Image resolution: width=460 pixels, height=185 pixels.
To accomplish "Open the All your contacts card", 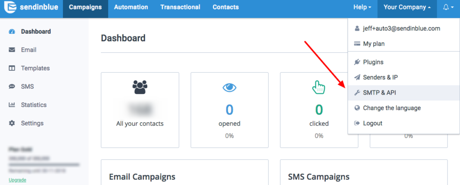I will pyautogui.click(x=140, y=110).
